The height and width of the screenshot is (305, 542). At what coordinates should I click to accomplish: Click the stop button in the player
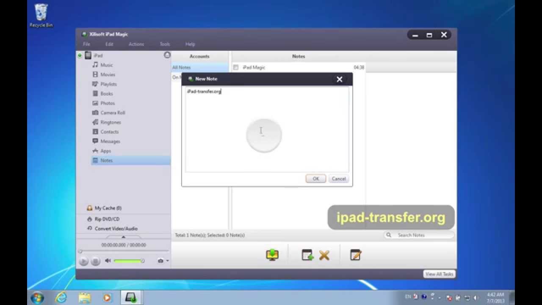click(x=96, y=261)
